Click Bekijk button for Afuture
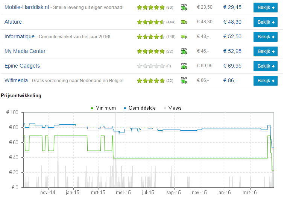 [266, 22]
